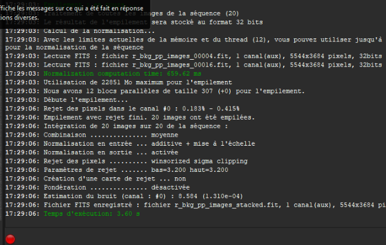The width and height of the screenshot is (386, 245).
Task: Click the 'Combinaison ... moyenne' log line
Action: (110, 135)
